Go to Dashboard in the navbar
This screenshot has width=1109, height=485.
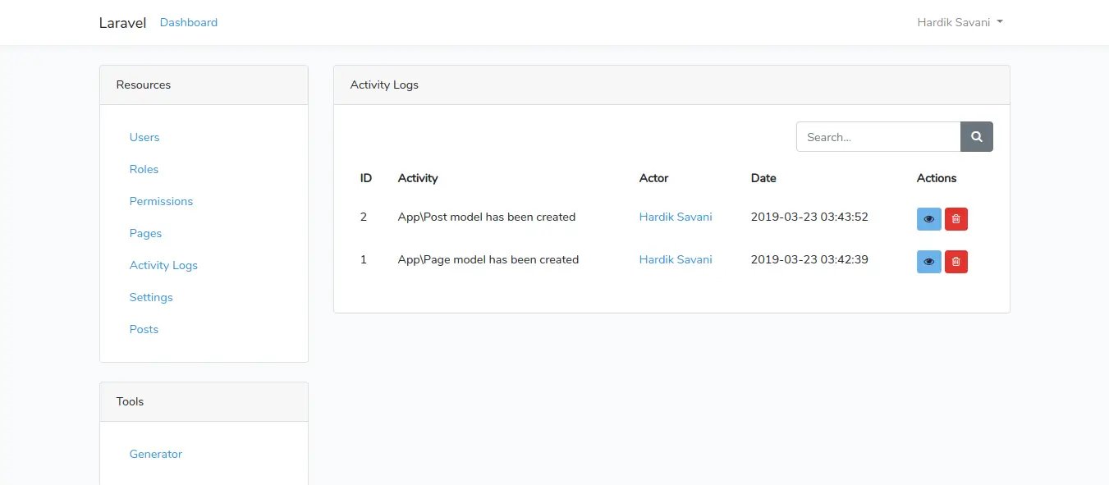(x=189, y=22)
